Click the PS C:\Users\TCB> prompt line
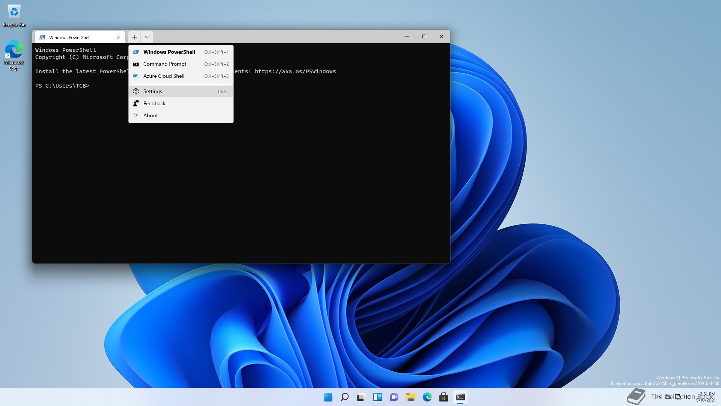The width and height of the screenshot is (721, 406). coord(62,86)
